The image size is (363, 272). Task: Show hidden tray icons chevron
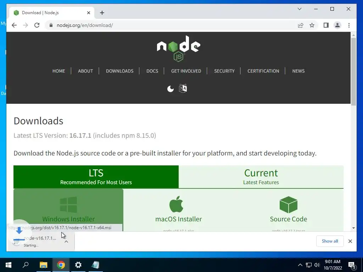coord(300,265)
